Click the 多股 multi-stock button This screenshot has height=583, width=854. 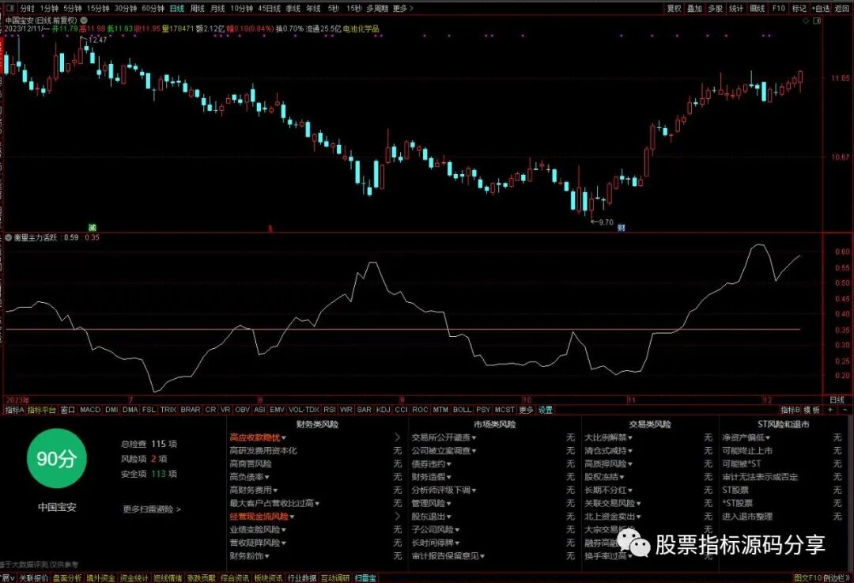(x=715, y=8)
